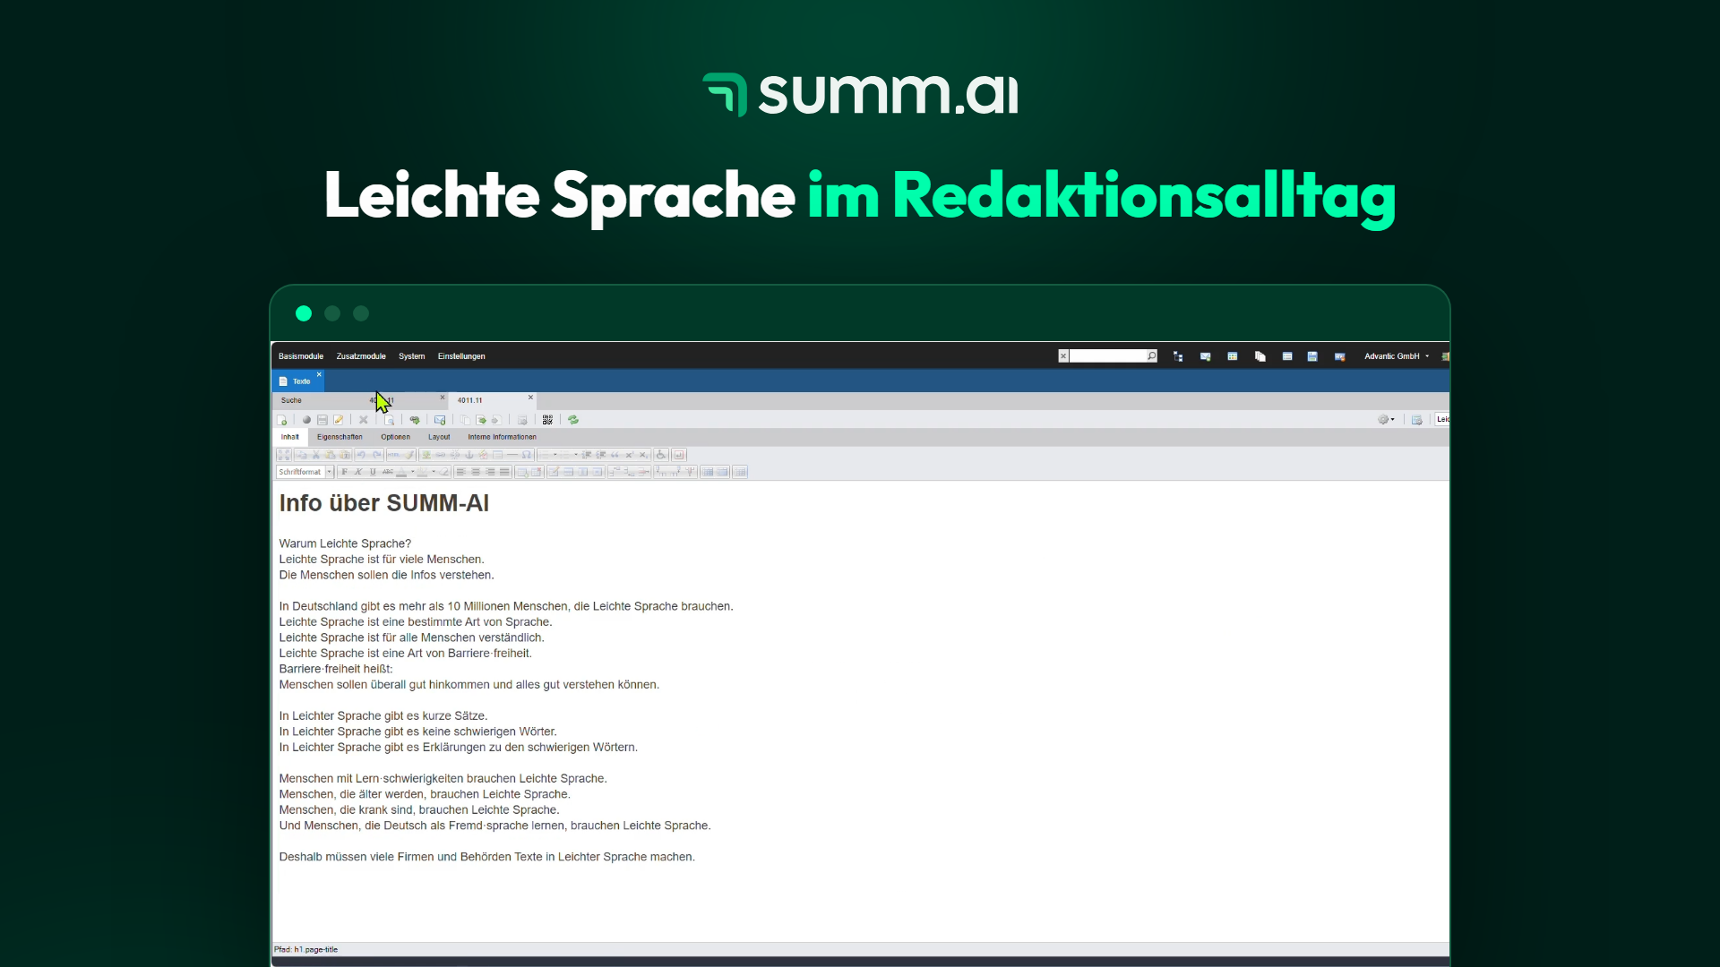Open the colored grid calendar icon

point(1233,356)
